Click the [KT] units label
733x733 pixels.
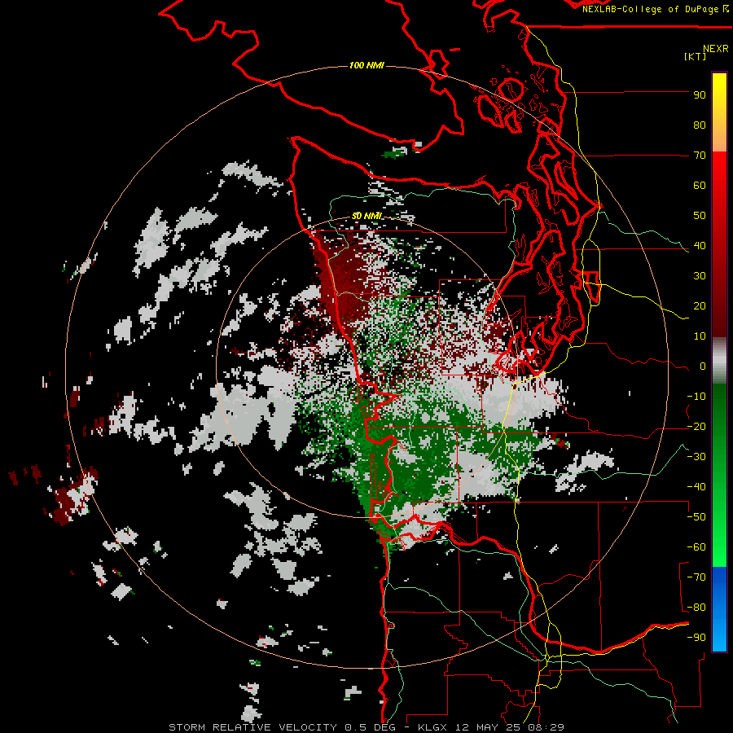coord(695,56)
